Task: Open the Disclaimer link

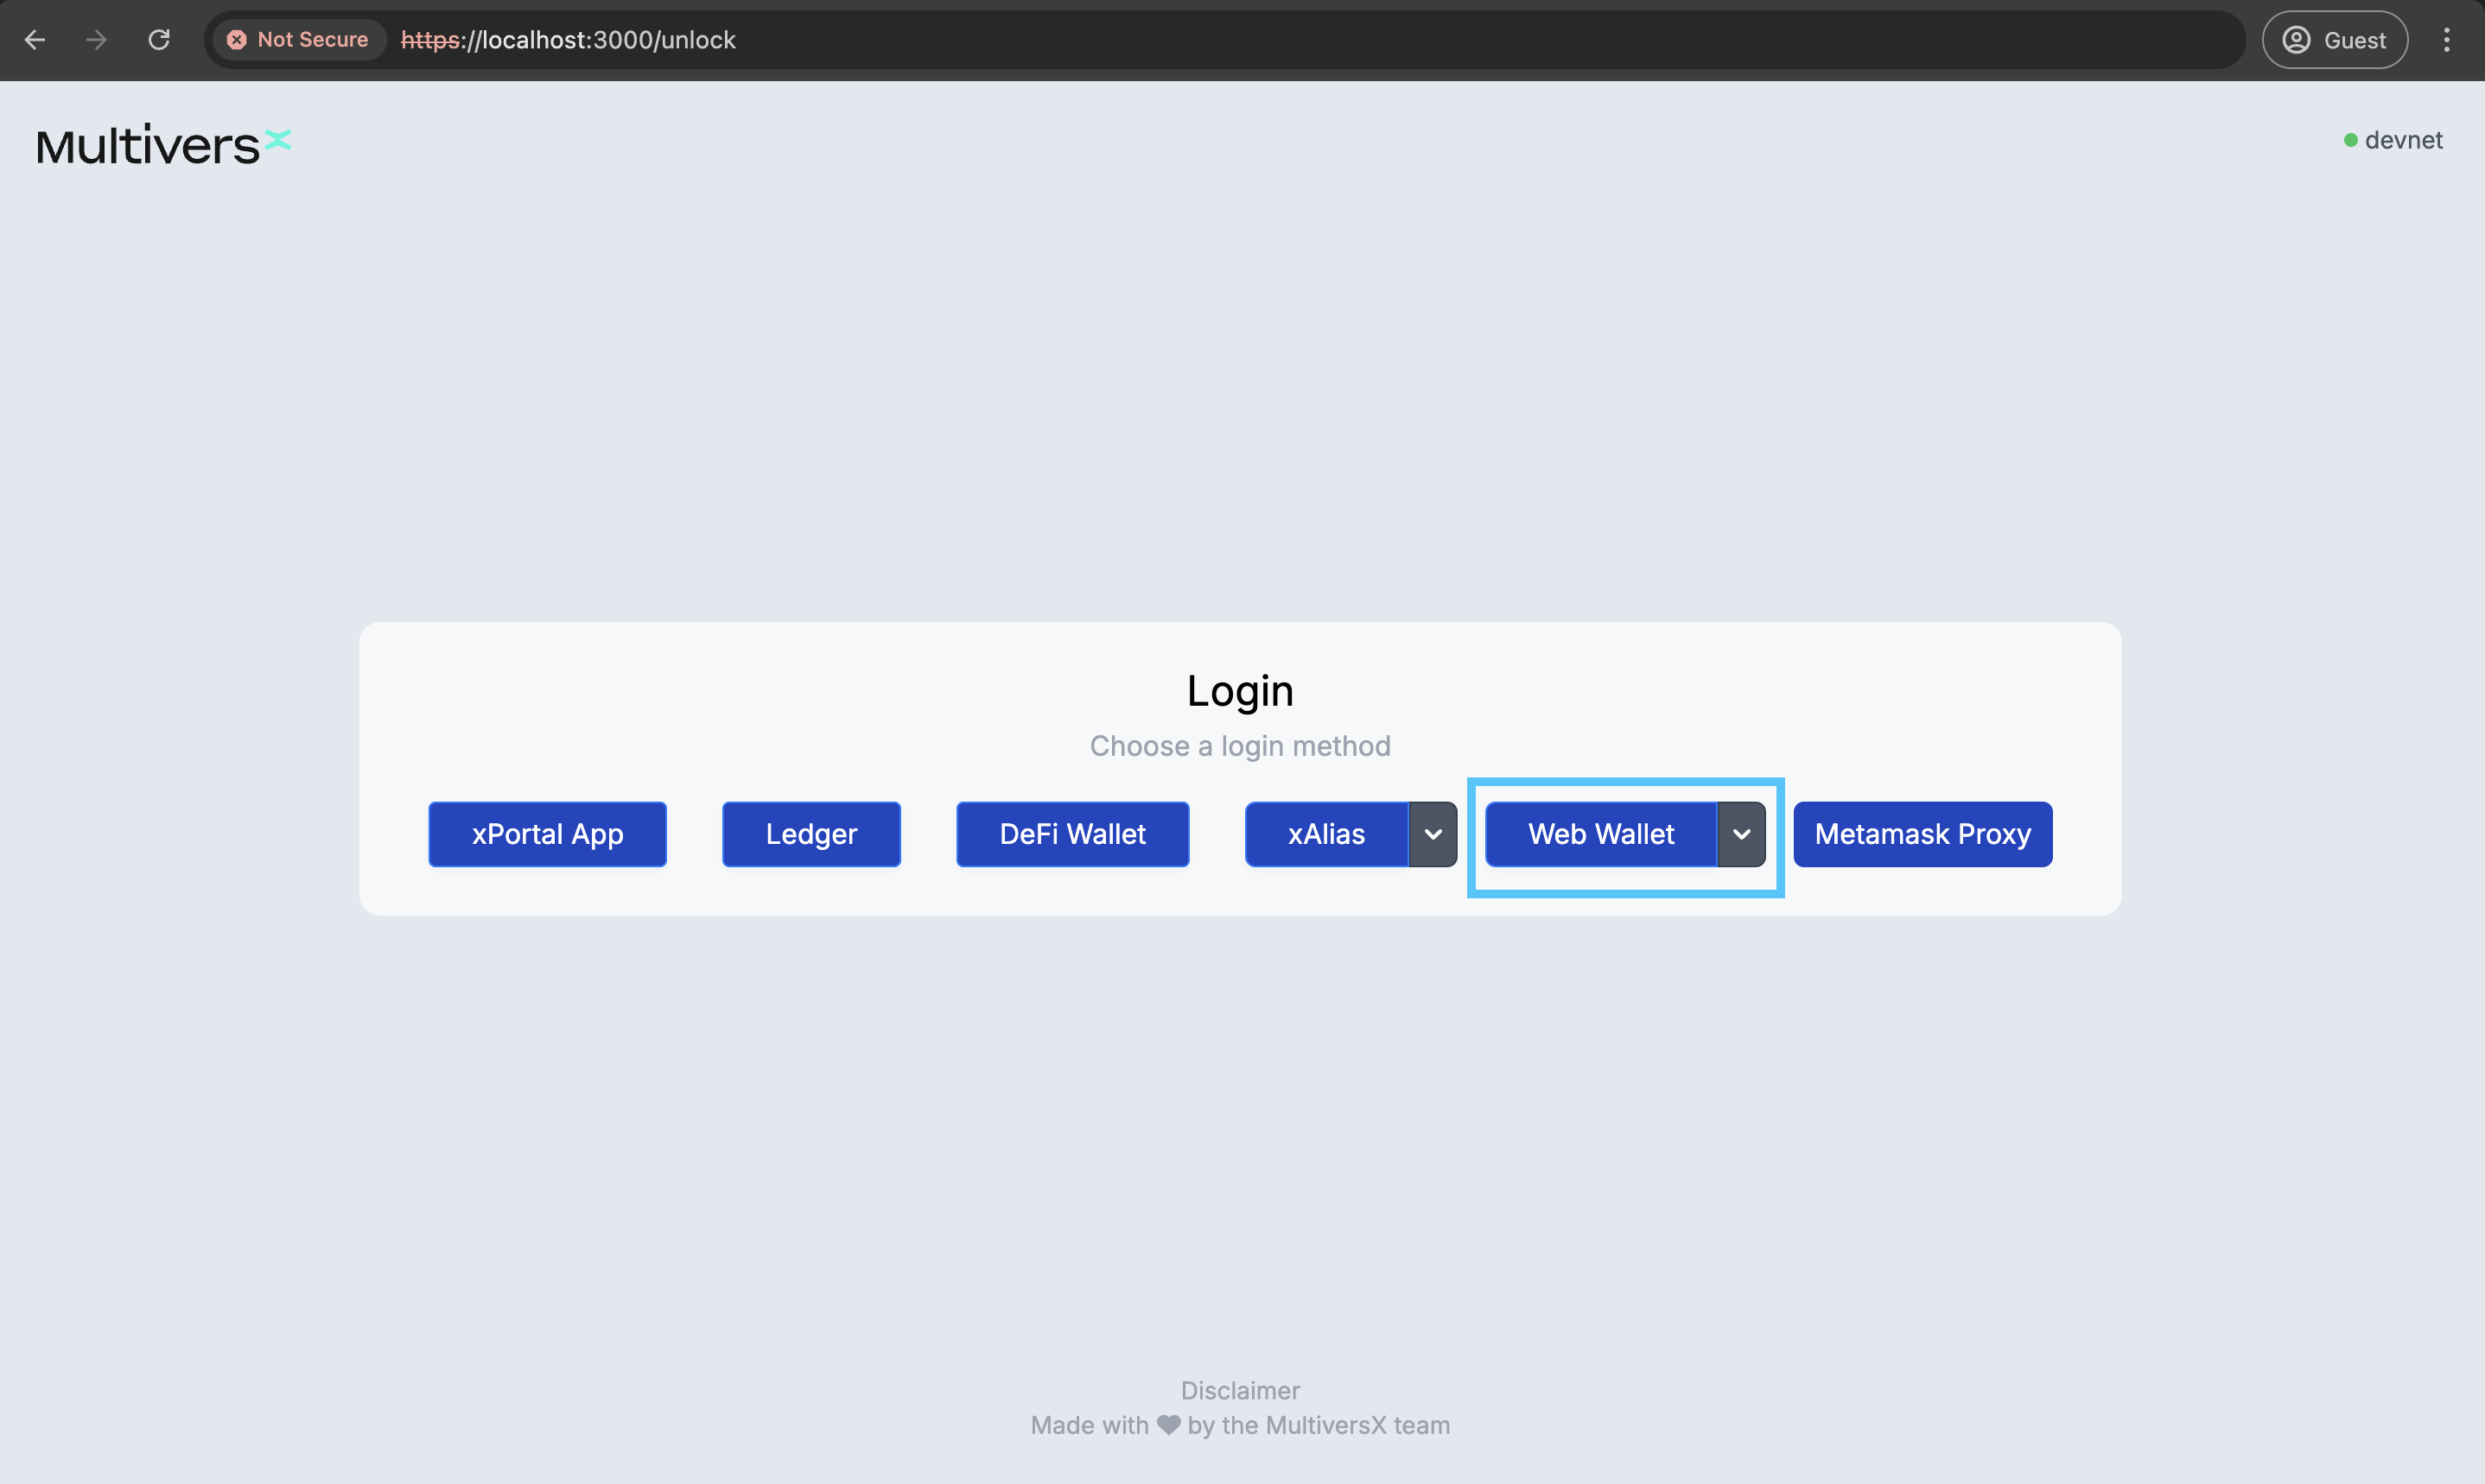Action: coord(1240,1390)
